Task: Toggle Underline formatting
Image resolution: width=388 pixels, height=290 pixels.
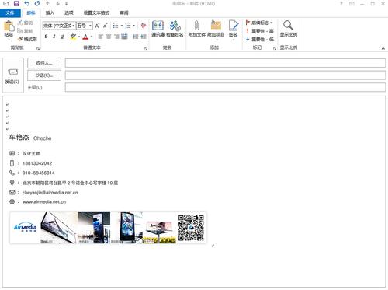Action: pos(62,37)
